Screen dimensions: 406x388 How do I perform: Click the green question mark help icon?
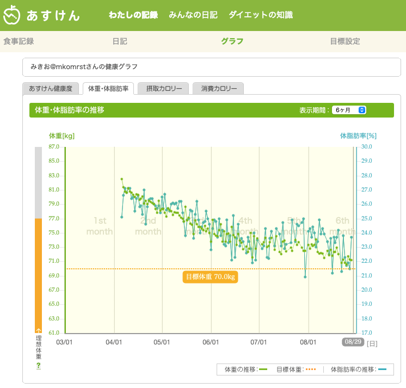tap(39, 366)
